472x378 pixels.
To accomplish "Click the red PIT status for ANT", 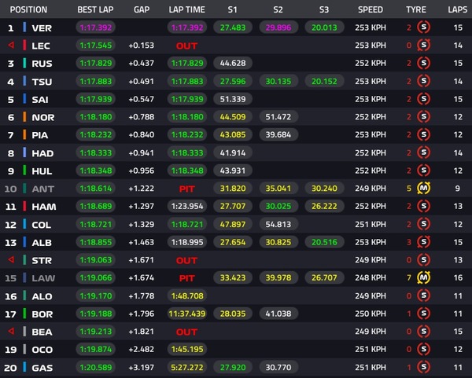I will point(186,189).
